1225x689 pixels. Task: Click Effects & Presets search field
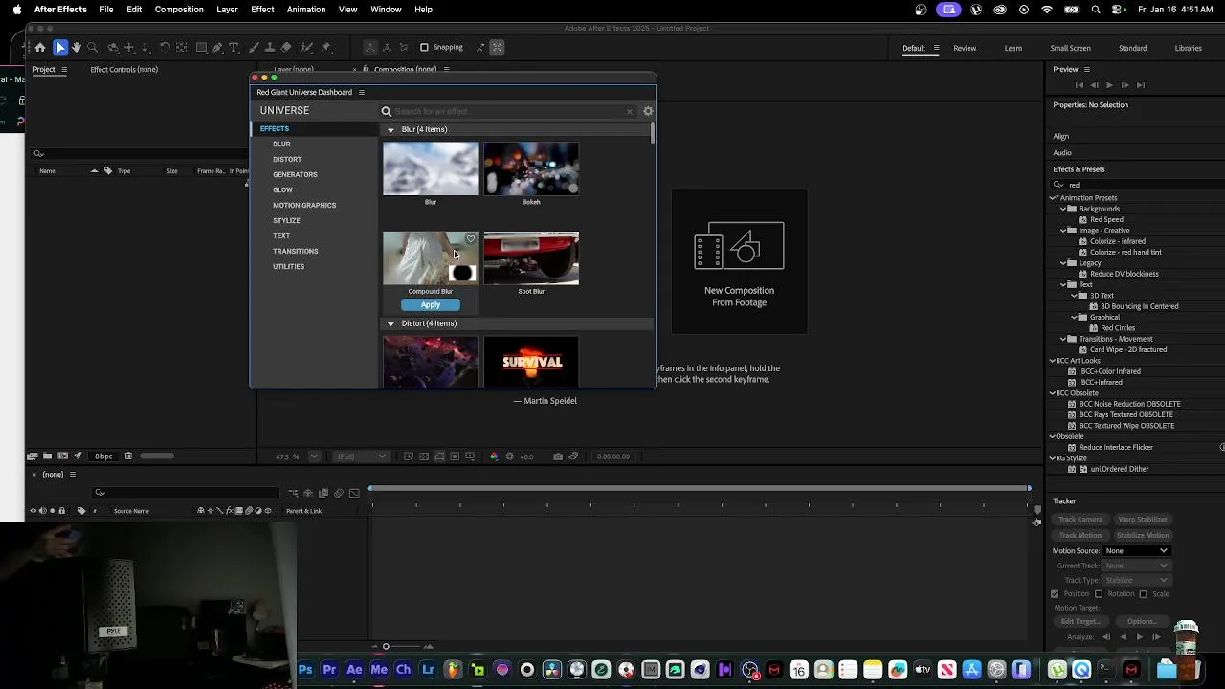click(x=1136, y=185)
